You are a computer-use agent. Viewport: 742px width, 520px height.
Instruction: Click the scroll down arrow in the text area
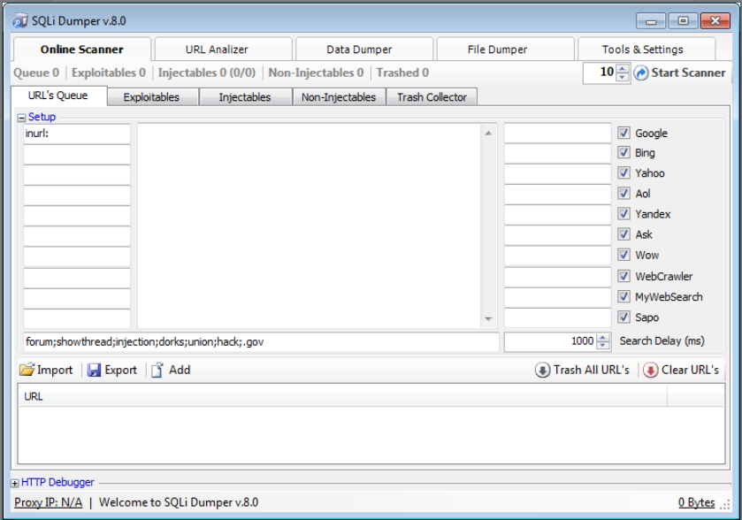(489, 319)
